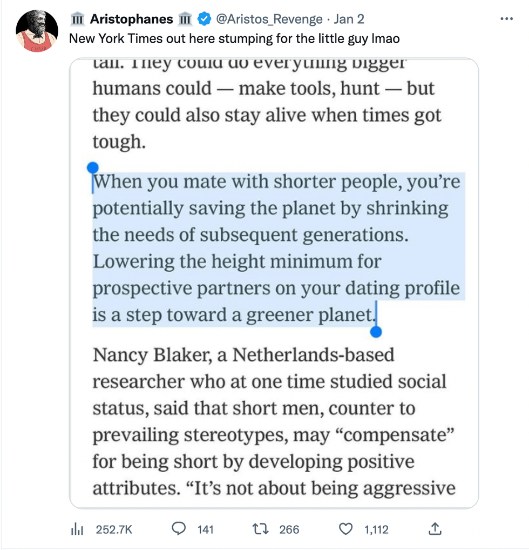Open the three-dot more options menu
This screenshot has height=550, width=529.
506,19
